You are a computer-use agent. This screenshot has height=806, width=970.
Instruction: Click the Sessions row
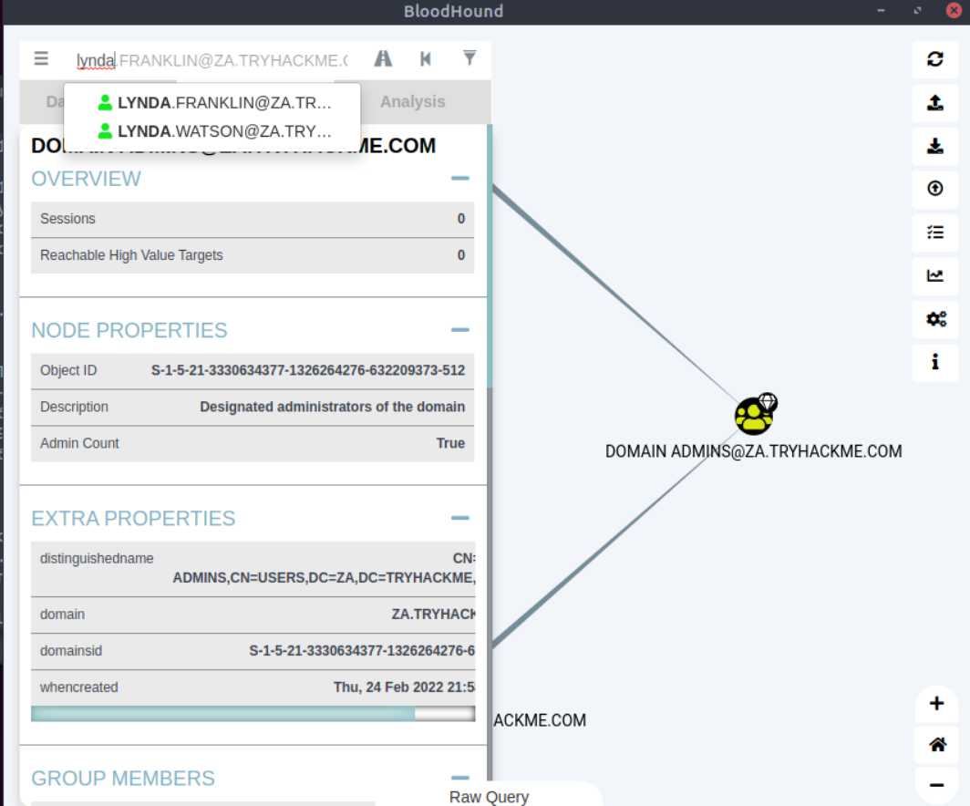tap(253, 219)
